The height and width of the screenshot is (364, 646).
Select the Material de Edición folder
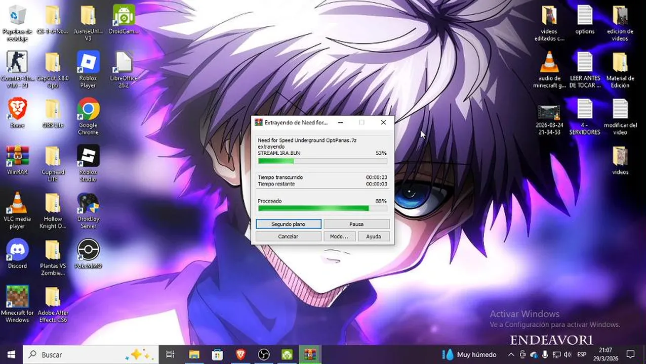pyautogui.click(x=620, y=70)
